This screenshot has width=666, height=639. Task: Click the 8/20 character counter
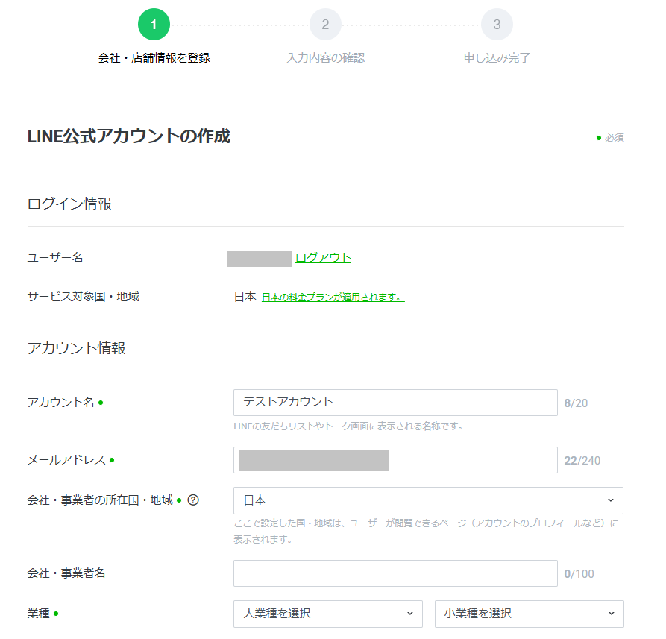(576, 403)
